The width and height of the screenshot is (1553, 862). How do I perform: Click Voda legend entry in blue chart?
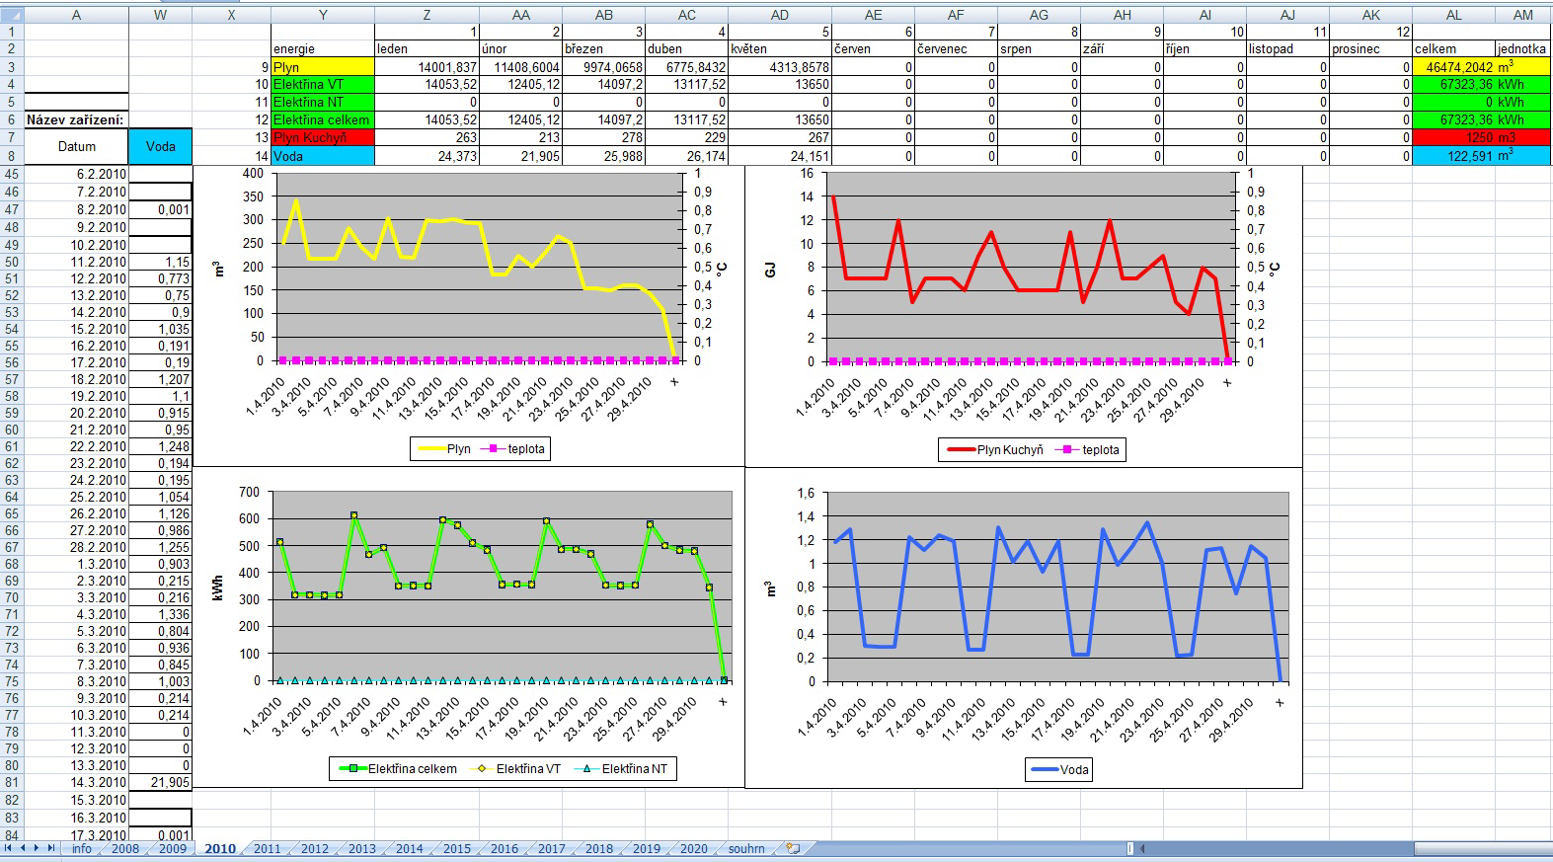[1060, 770]
